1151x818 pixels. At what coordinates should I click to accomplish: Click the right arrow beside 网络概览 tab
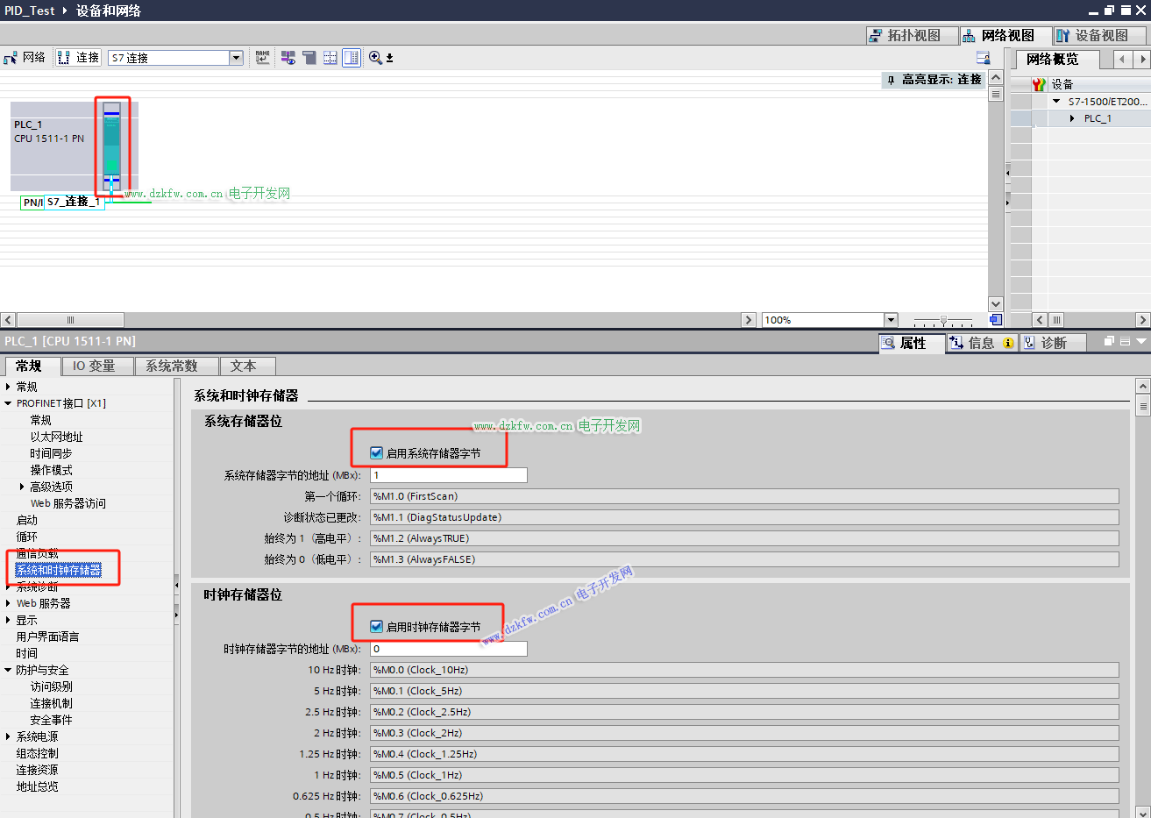pyautogui.click(x=1141, y=60)
